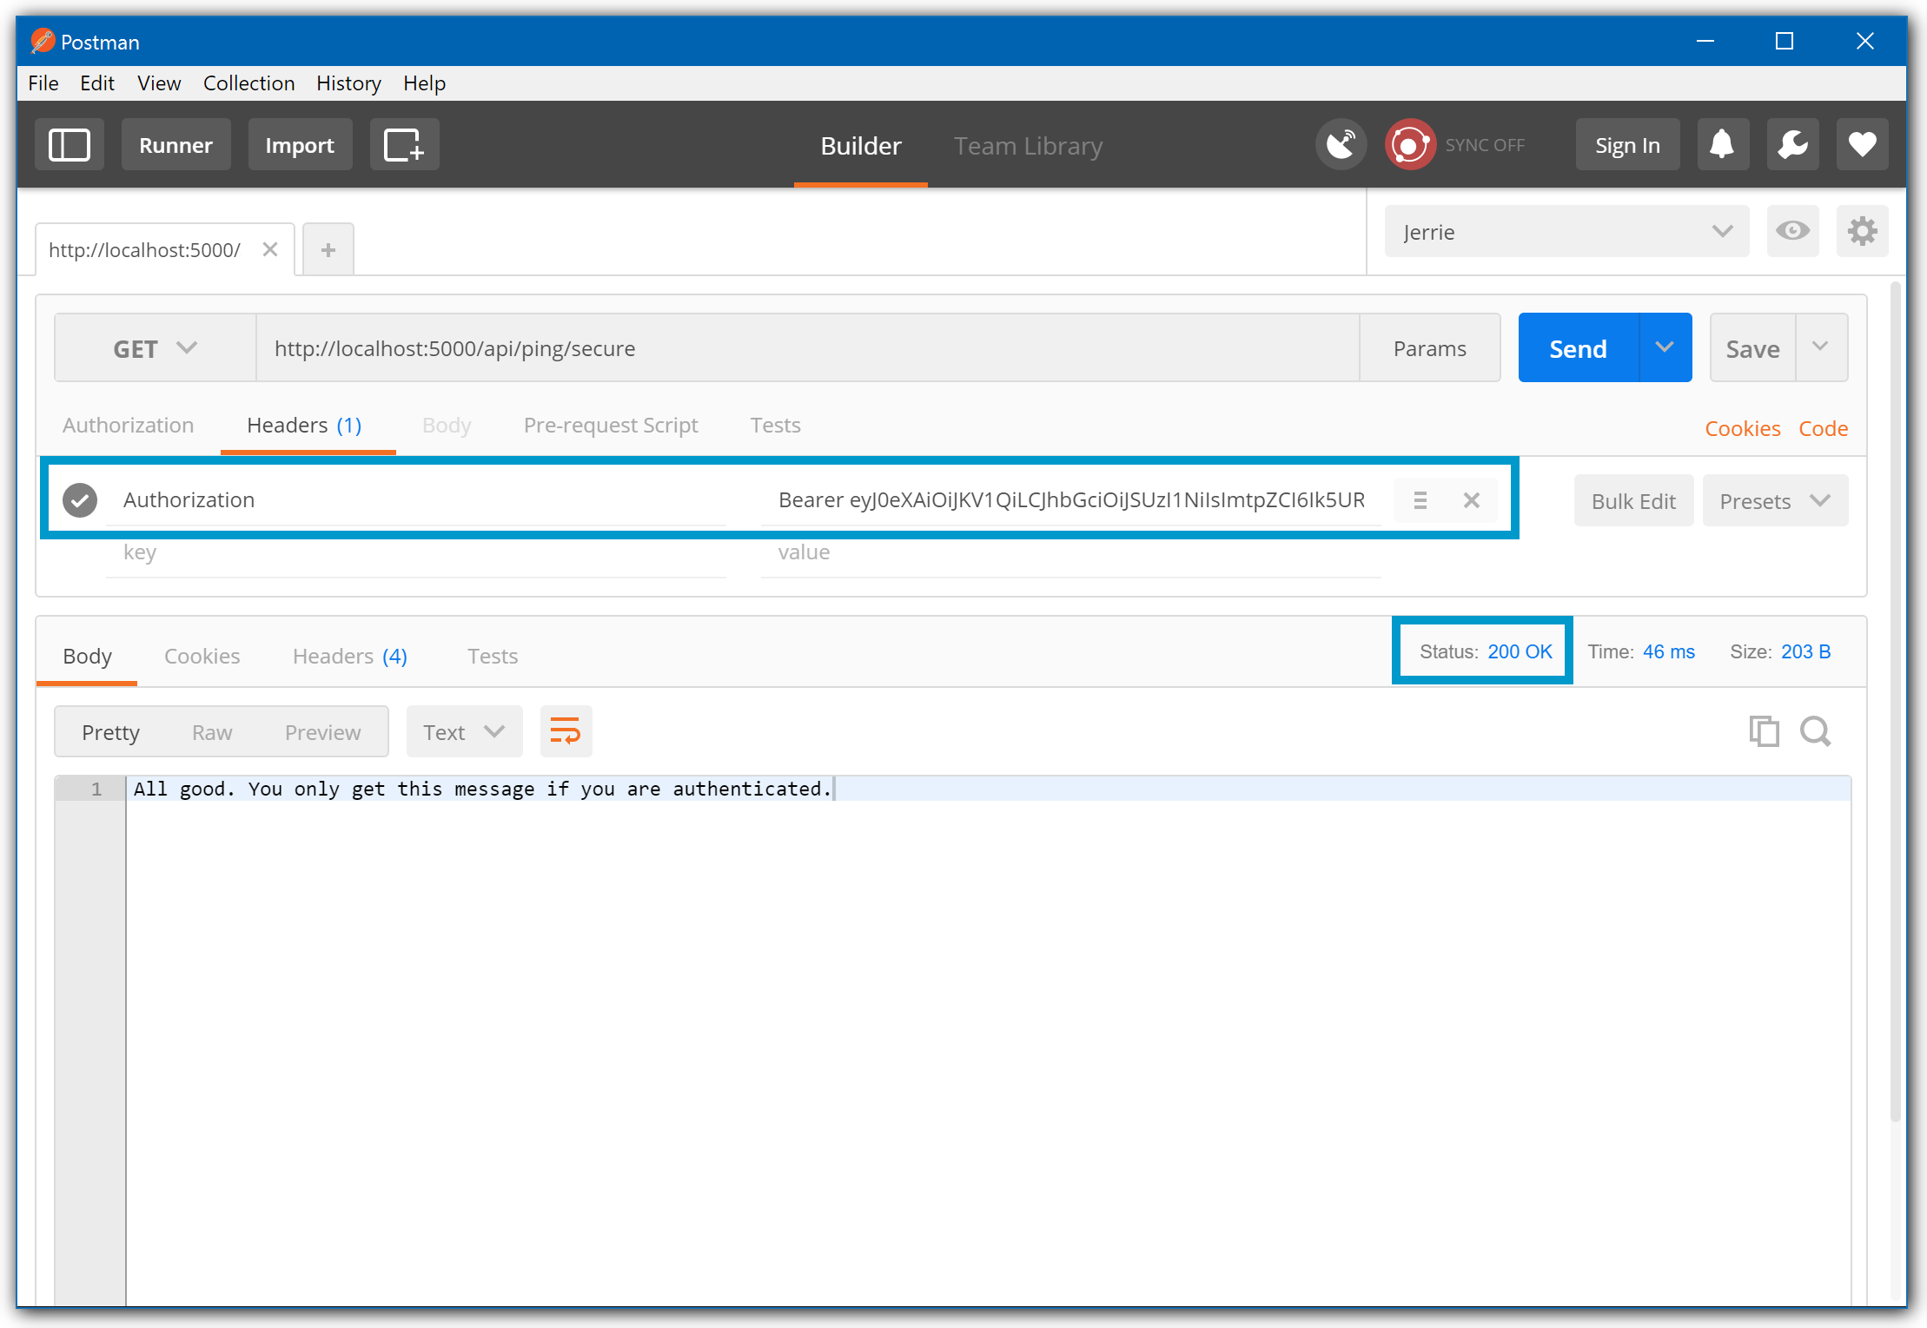Click the empty header value field
Viewport: 1927px width, 1328px height.
(1070, 552)
